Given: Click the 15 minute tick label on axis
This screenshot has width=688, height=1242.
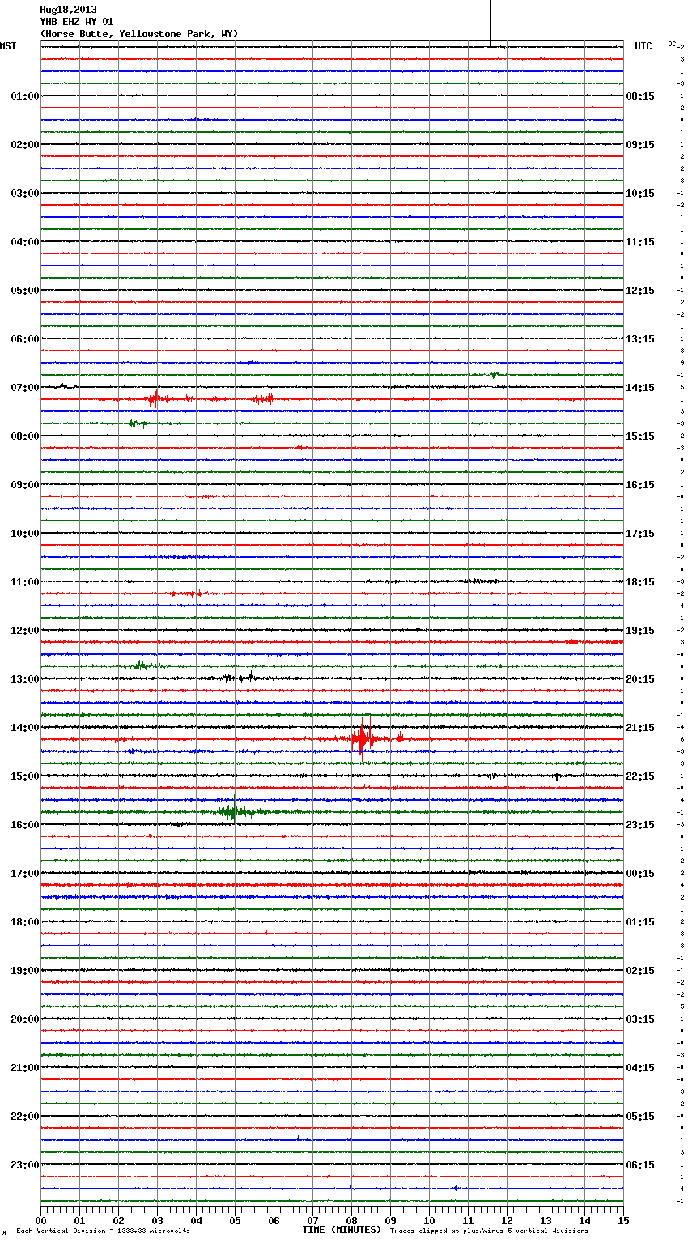Looking at the screenshot, I should [x=623, y=1221].
